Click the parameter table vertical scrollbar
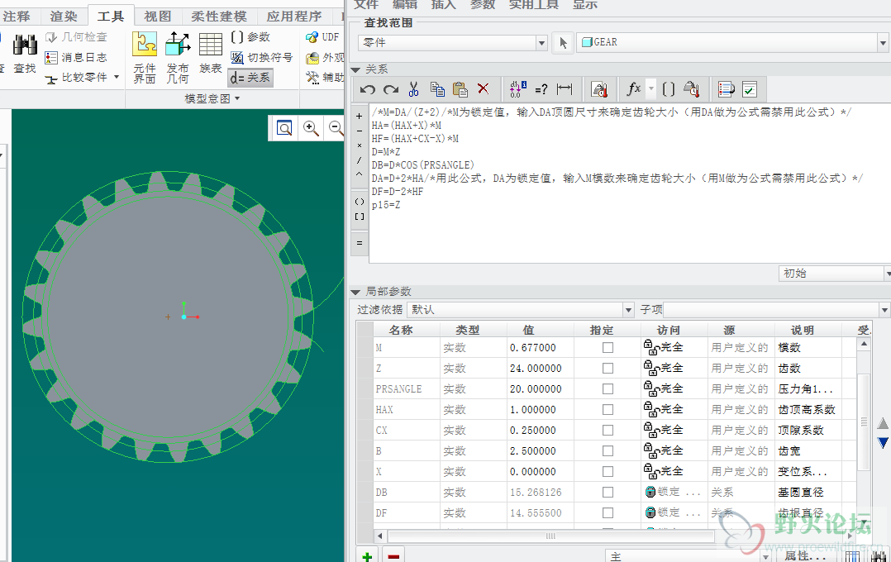Image resolution: width=891 pixels, height=562 pixels. tap(864, 421)
